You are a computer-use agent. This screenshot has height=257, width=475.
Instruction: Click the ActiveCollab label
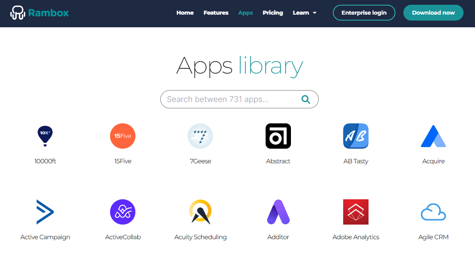pos(123,237)
